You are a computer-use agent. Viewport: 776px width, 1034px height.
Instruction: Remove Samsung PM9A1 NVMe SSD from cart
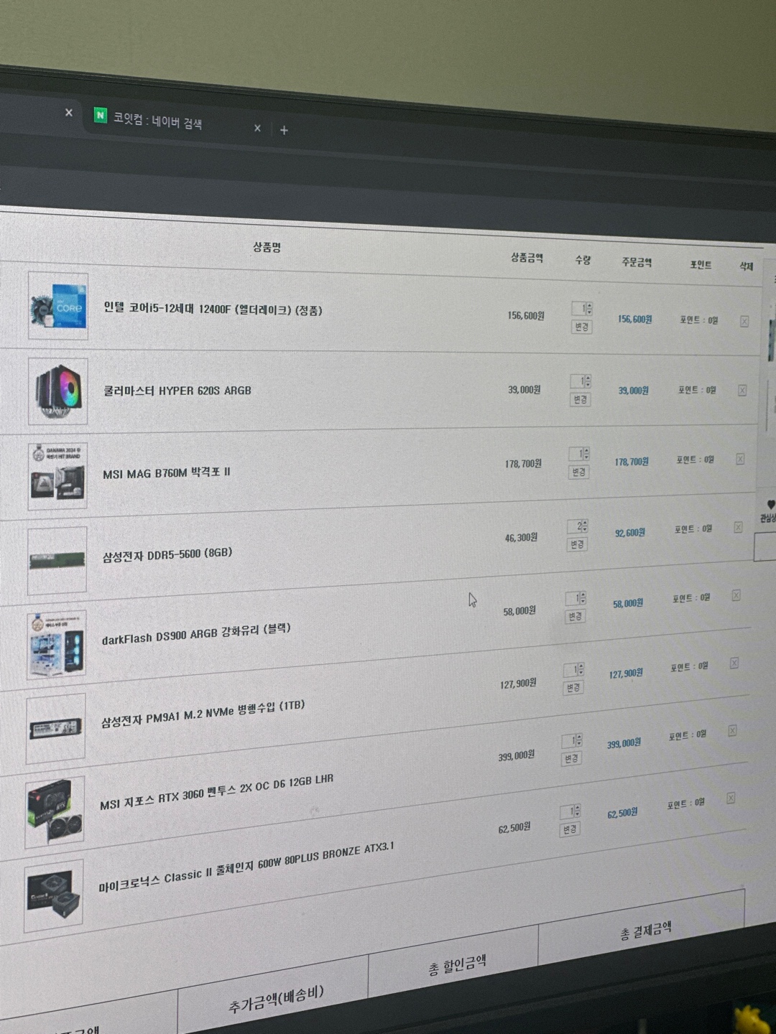734,663
